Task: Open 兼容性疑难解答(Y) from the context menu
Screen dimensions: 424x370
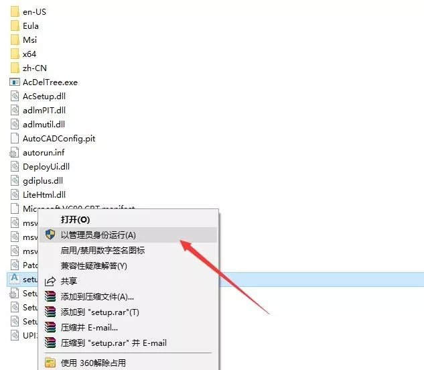Action: 94,266
